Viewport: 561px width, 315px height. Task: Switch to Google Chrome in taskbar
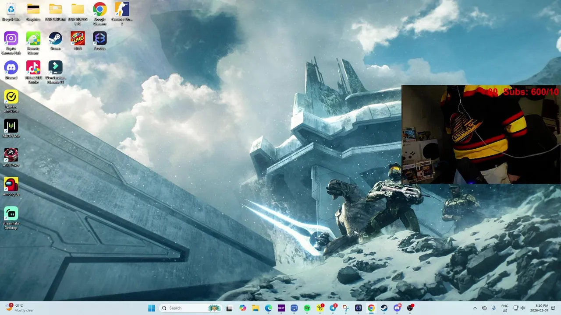click(371, 308)
